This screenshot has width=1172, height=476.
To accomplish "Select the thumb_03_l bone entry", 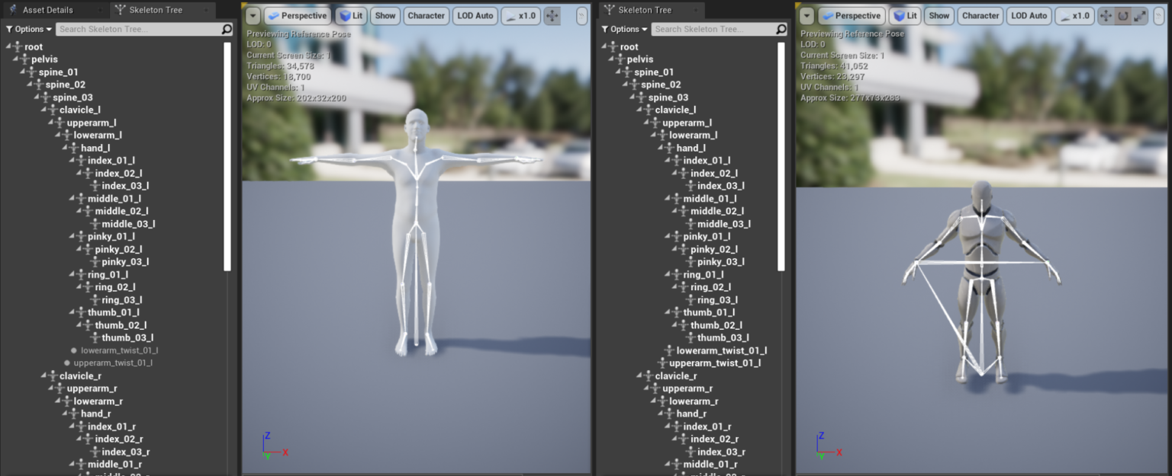I will (127, 337).
